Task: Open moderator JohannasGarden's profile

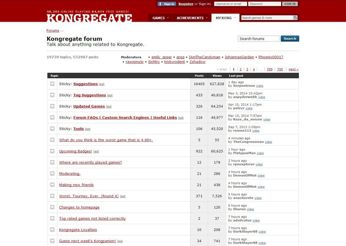Action: pos(239,57)
